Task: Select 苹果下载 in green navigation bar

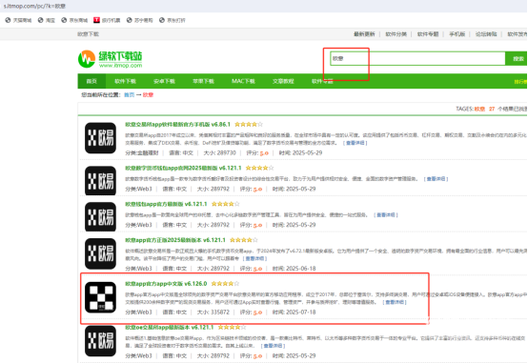Action: point(203,81)
